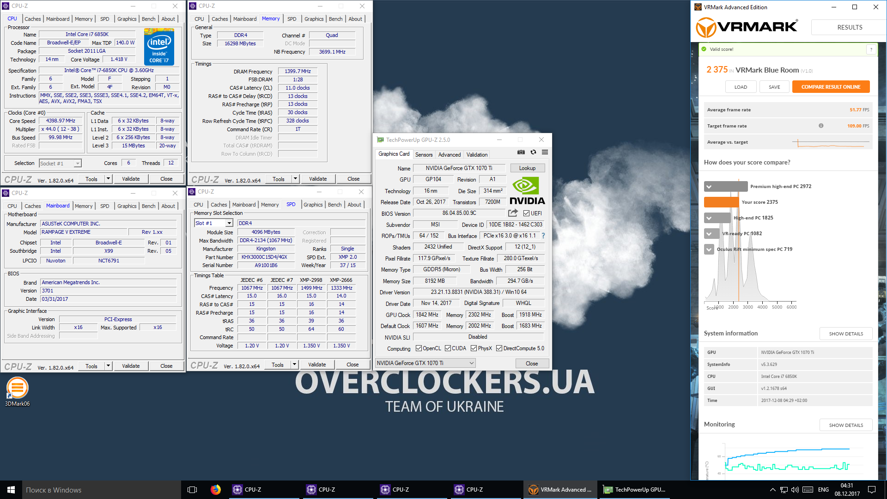Screen dimensions: 887x499
Task: Click BIOS export share icon in GPU-Z
Action: click(513, 213)
